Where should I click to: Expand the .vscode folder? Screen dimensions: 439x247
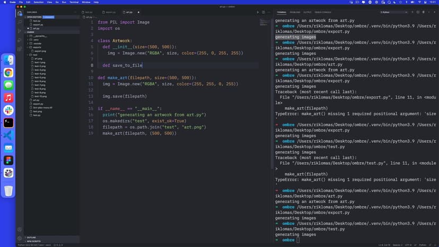(36, 43)
